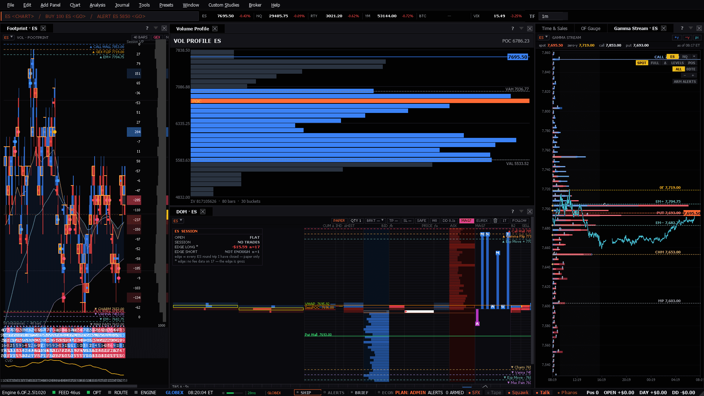Switch to Time & Sales tab
704x396 pixels.
coord(554,28)
